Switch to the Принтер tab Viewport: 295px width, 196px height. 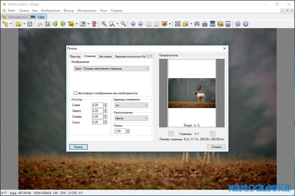point(75,56)
